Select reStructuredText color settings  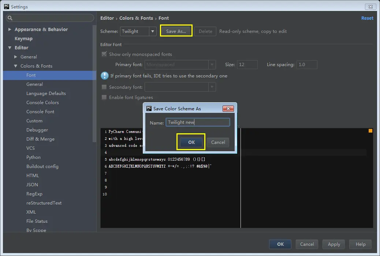click(44, 203)
